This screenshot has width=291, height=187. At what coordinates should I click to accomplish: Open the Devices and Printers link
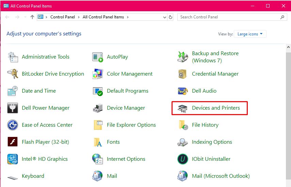click(216, 108)
